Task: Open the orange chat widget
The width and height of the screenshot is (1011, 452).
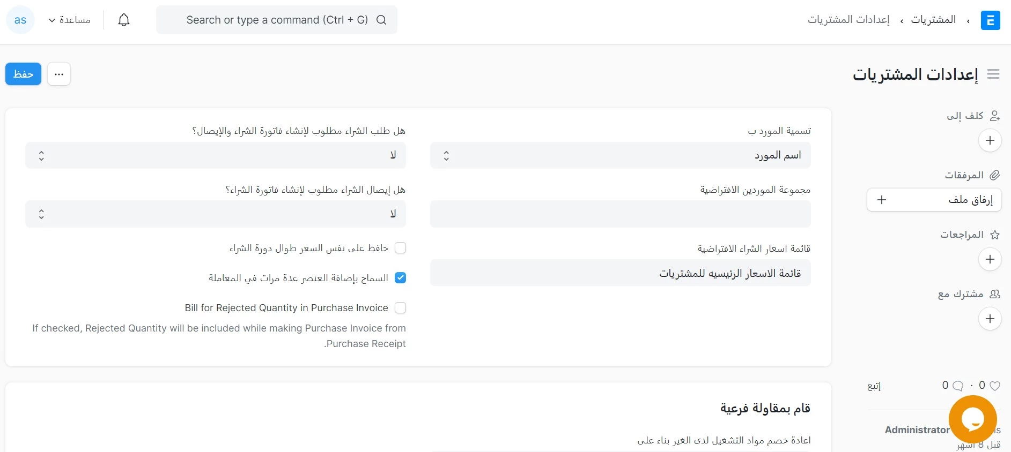Action: tap(972, 419)
